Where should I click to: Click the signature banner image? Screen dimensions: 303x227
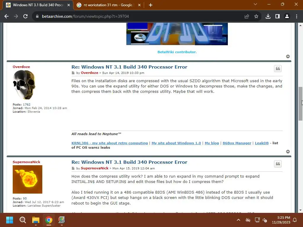177,34
